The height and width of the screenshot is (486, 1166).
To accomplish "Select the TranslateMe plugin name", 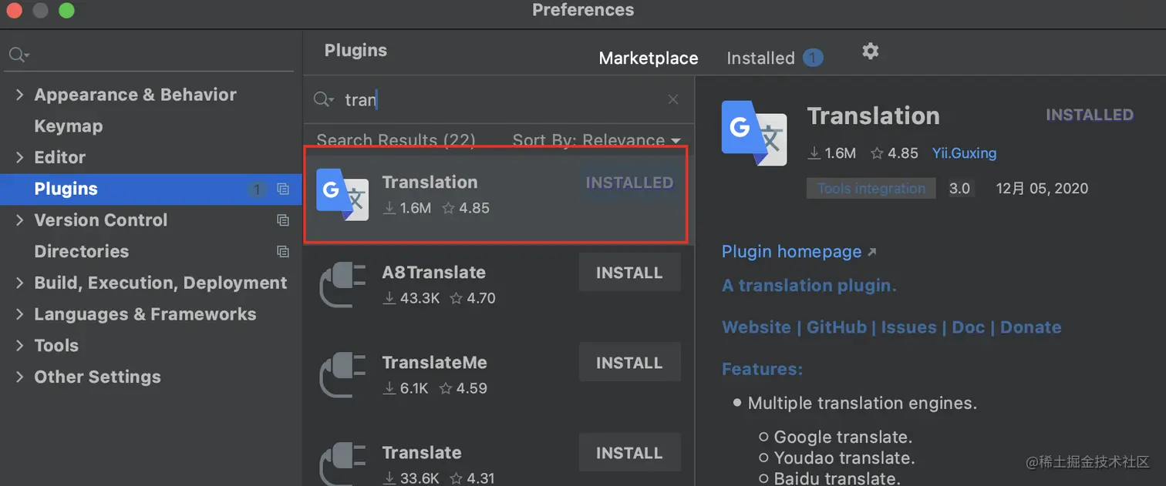I will 435,363.
